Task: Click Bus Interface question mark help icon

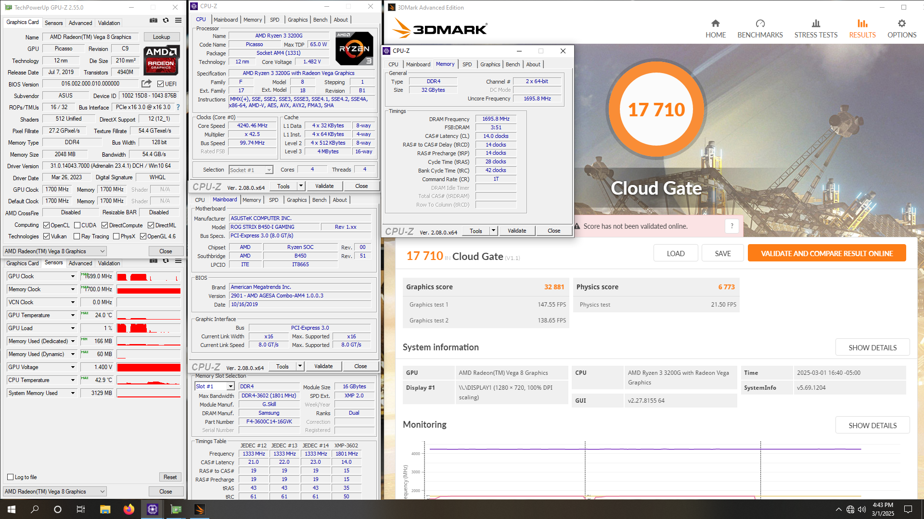Action: 178,107
